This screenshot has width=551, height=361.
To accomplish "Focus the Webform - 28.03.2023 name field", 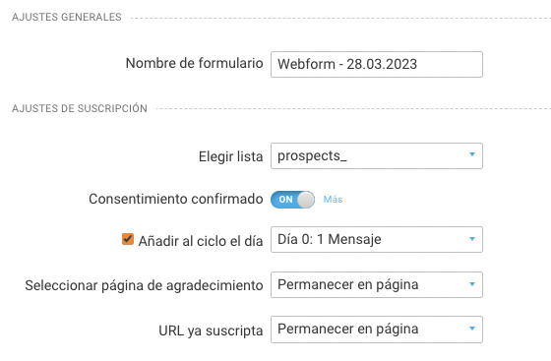I will point(376,64).
